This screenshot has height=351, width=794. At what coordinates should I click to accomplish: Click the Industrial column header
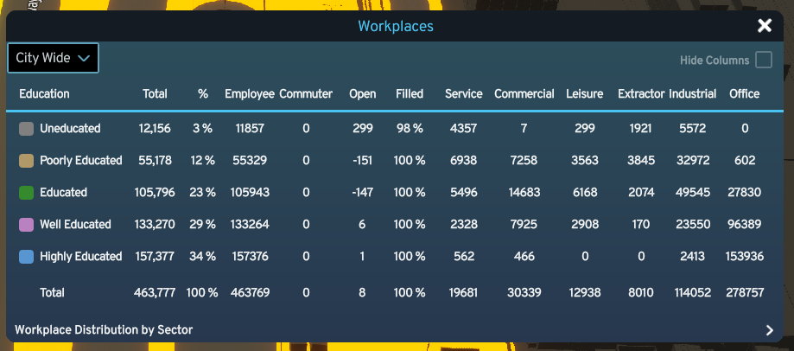pyautogui.click(x=693, y=93)
